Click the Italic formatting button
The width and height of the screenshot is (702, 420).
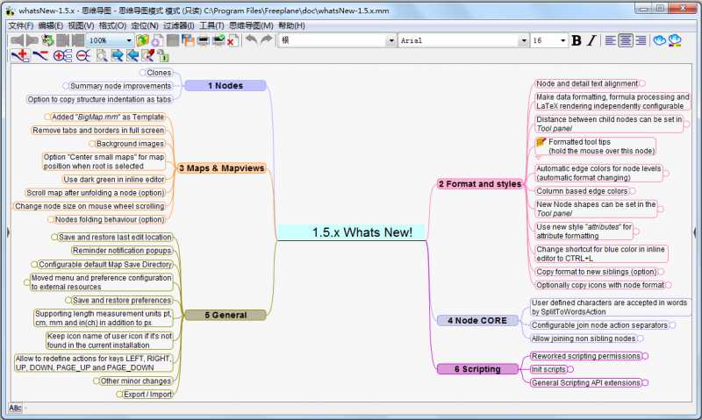[x=591, y=40]
